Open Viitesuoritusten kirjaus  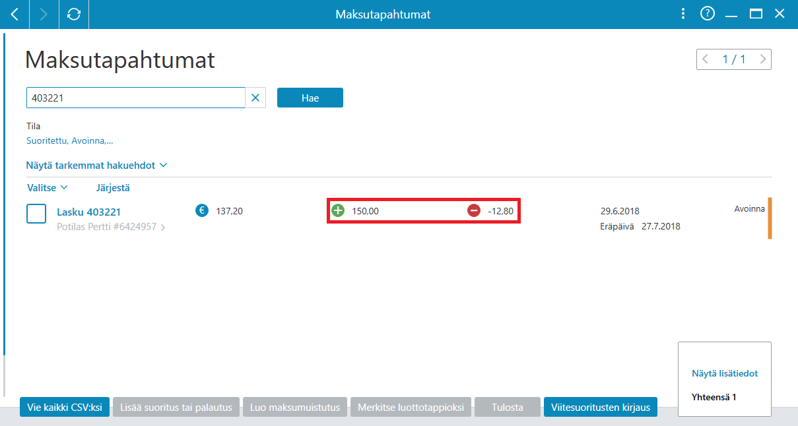click(601, 408)
